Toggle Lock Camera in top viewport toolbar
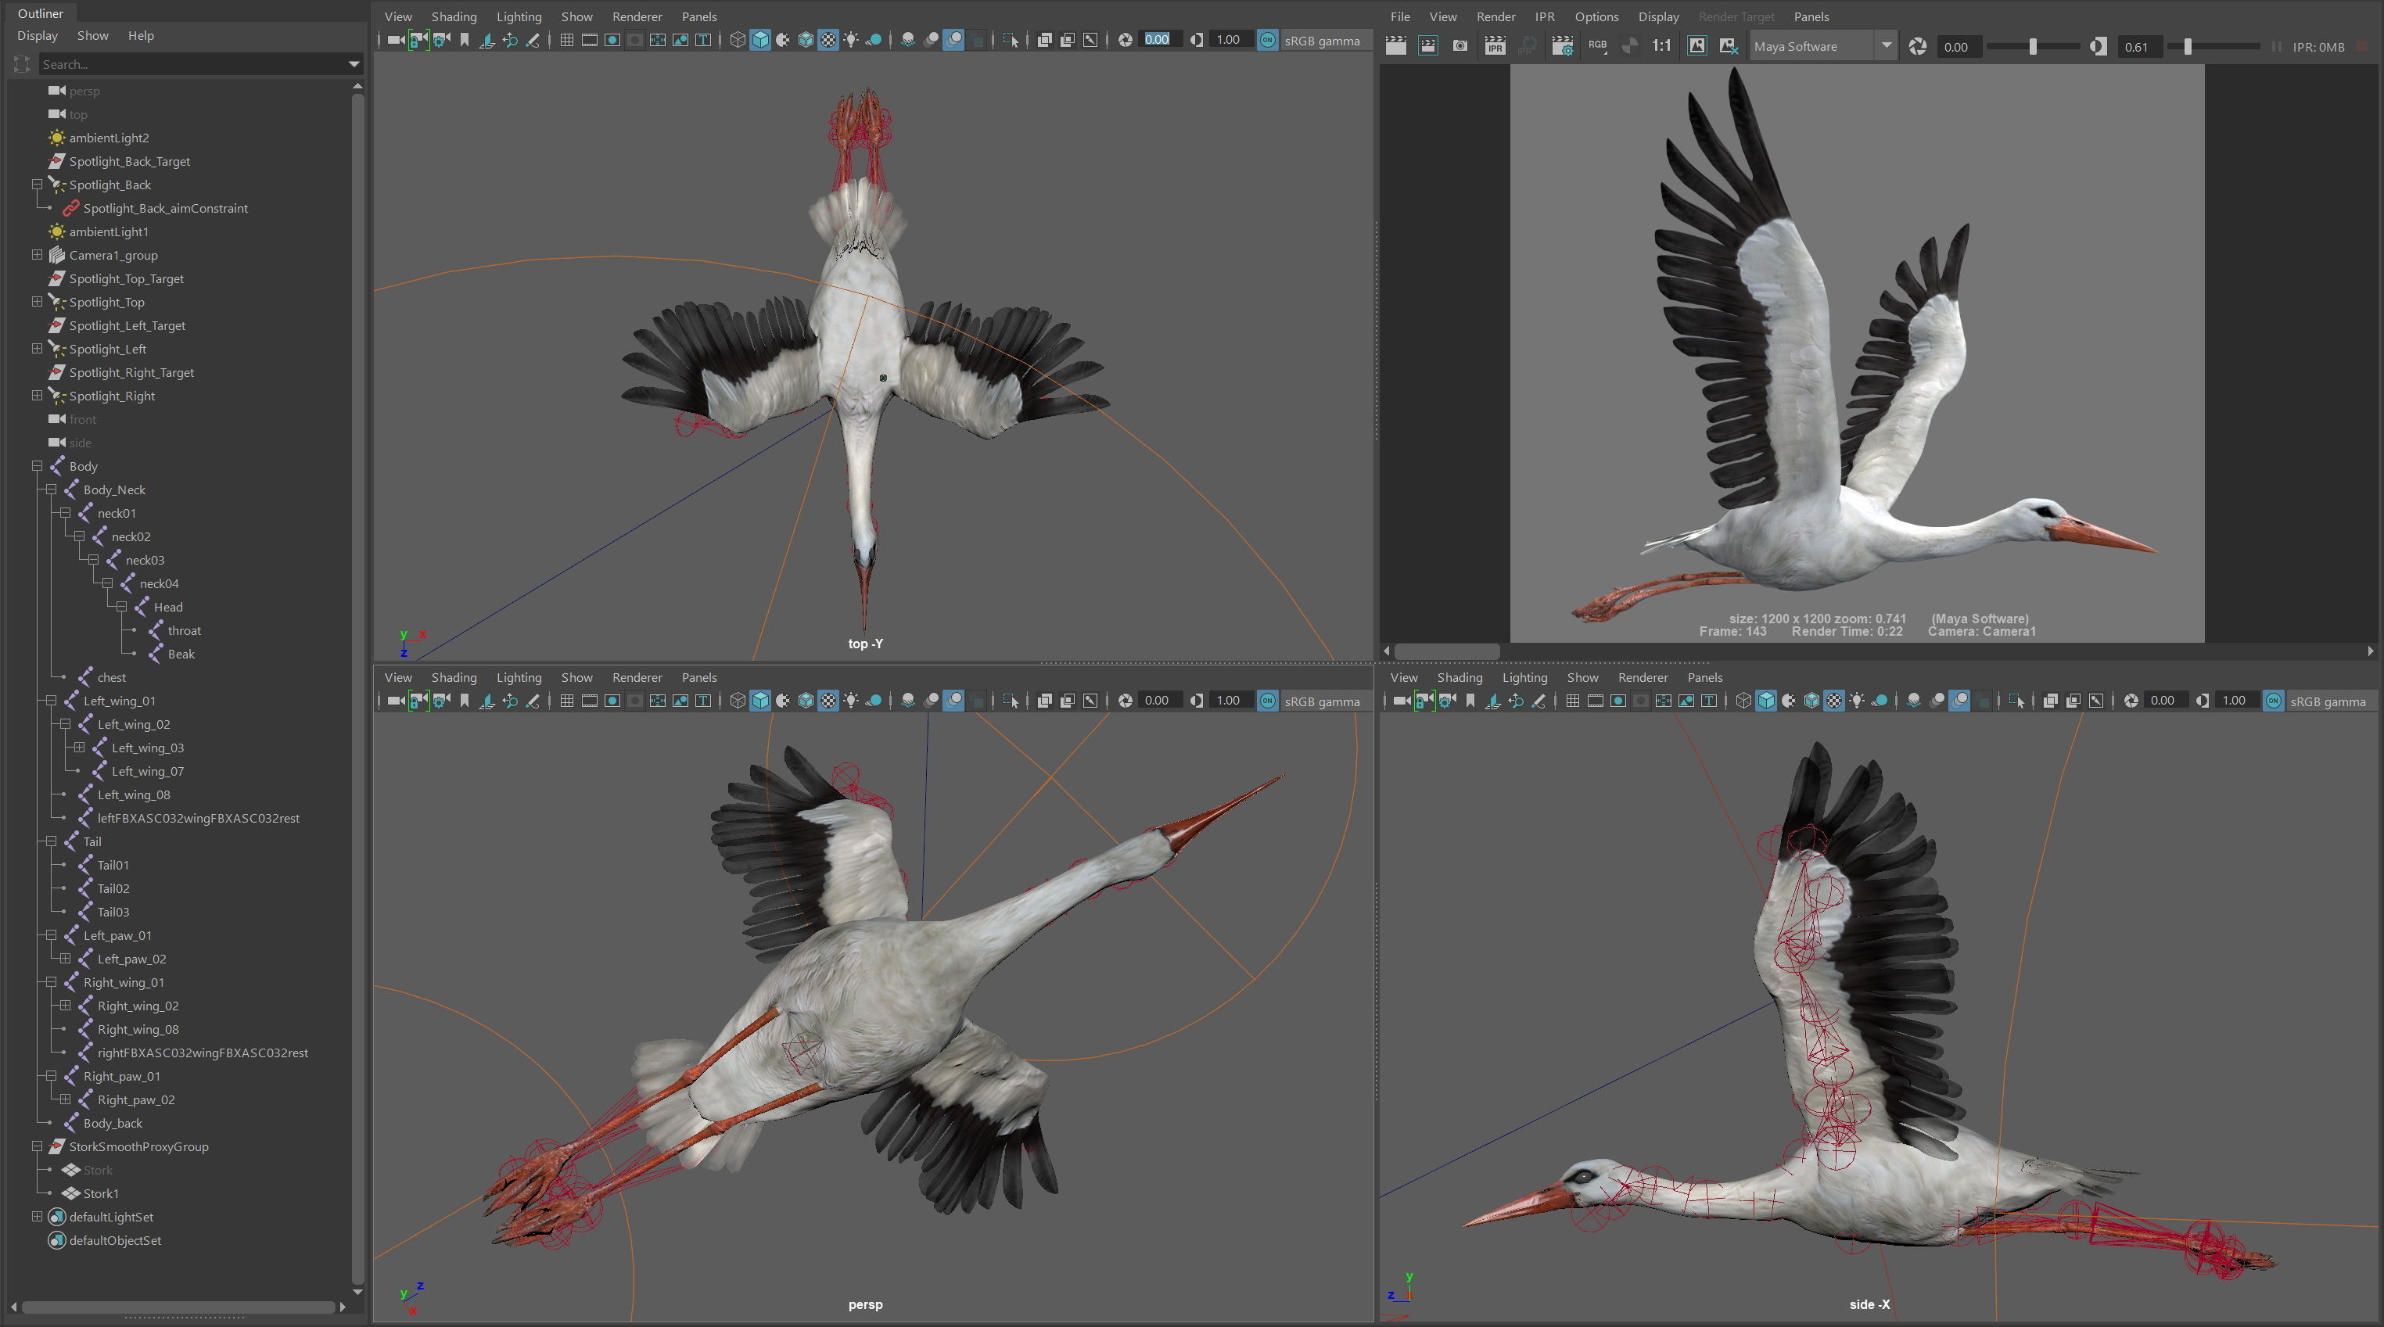 click(418, 40)
